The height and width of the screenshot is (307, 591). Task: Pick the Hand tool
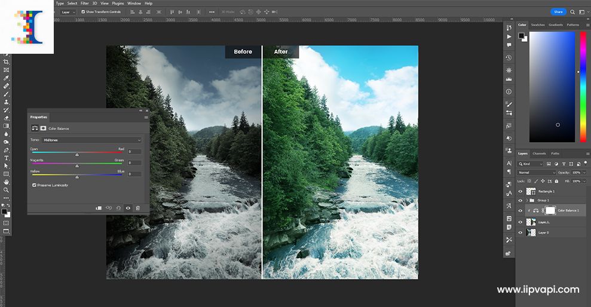point(7,182)
